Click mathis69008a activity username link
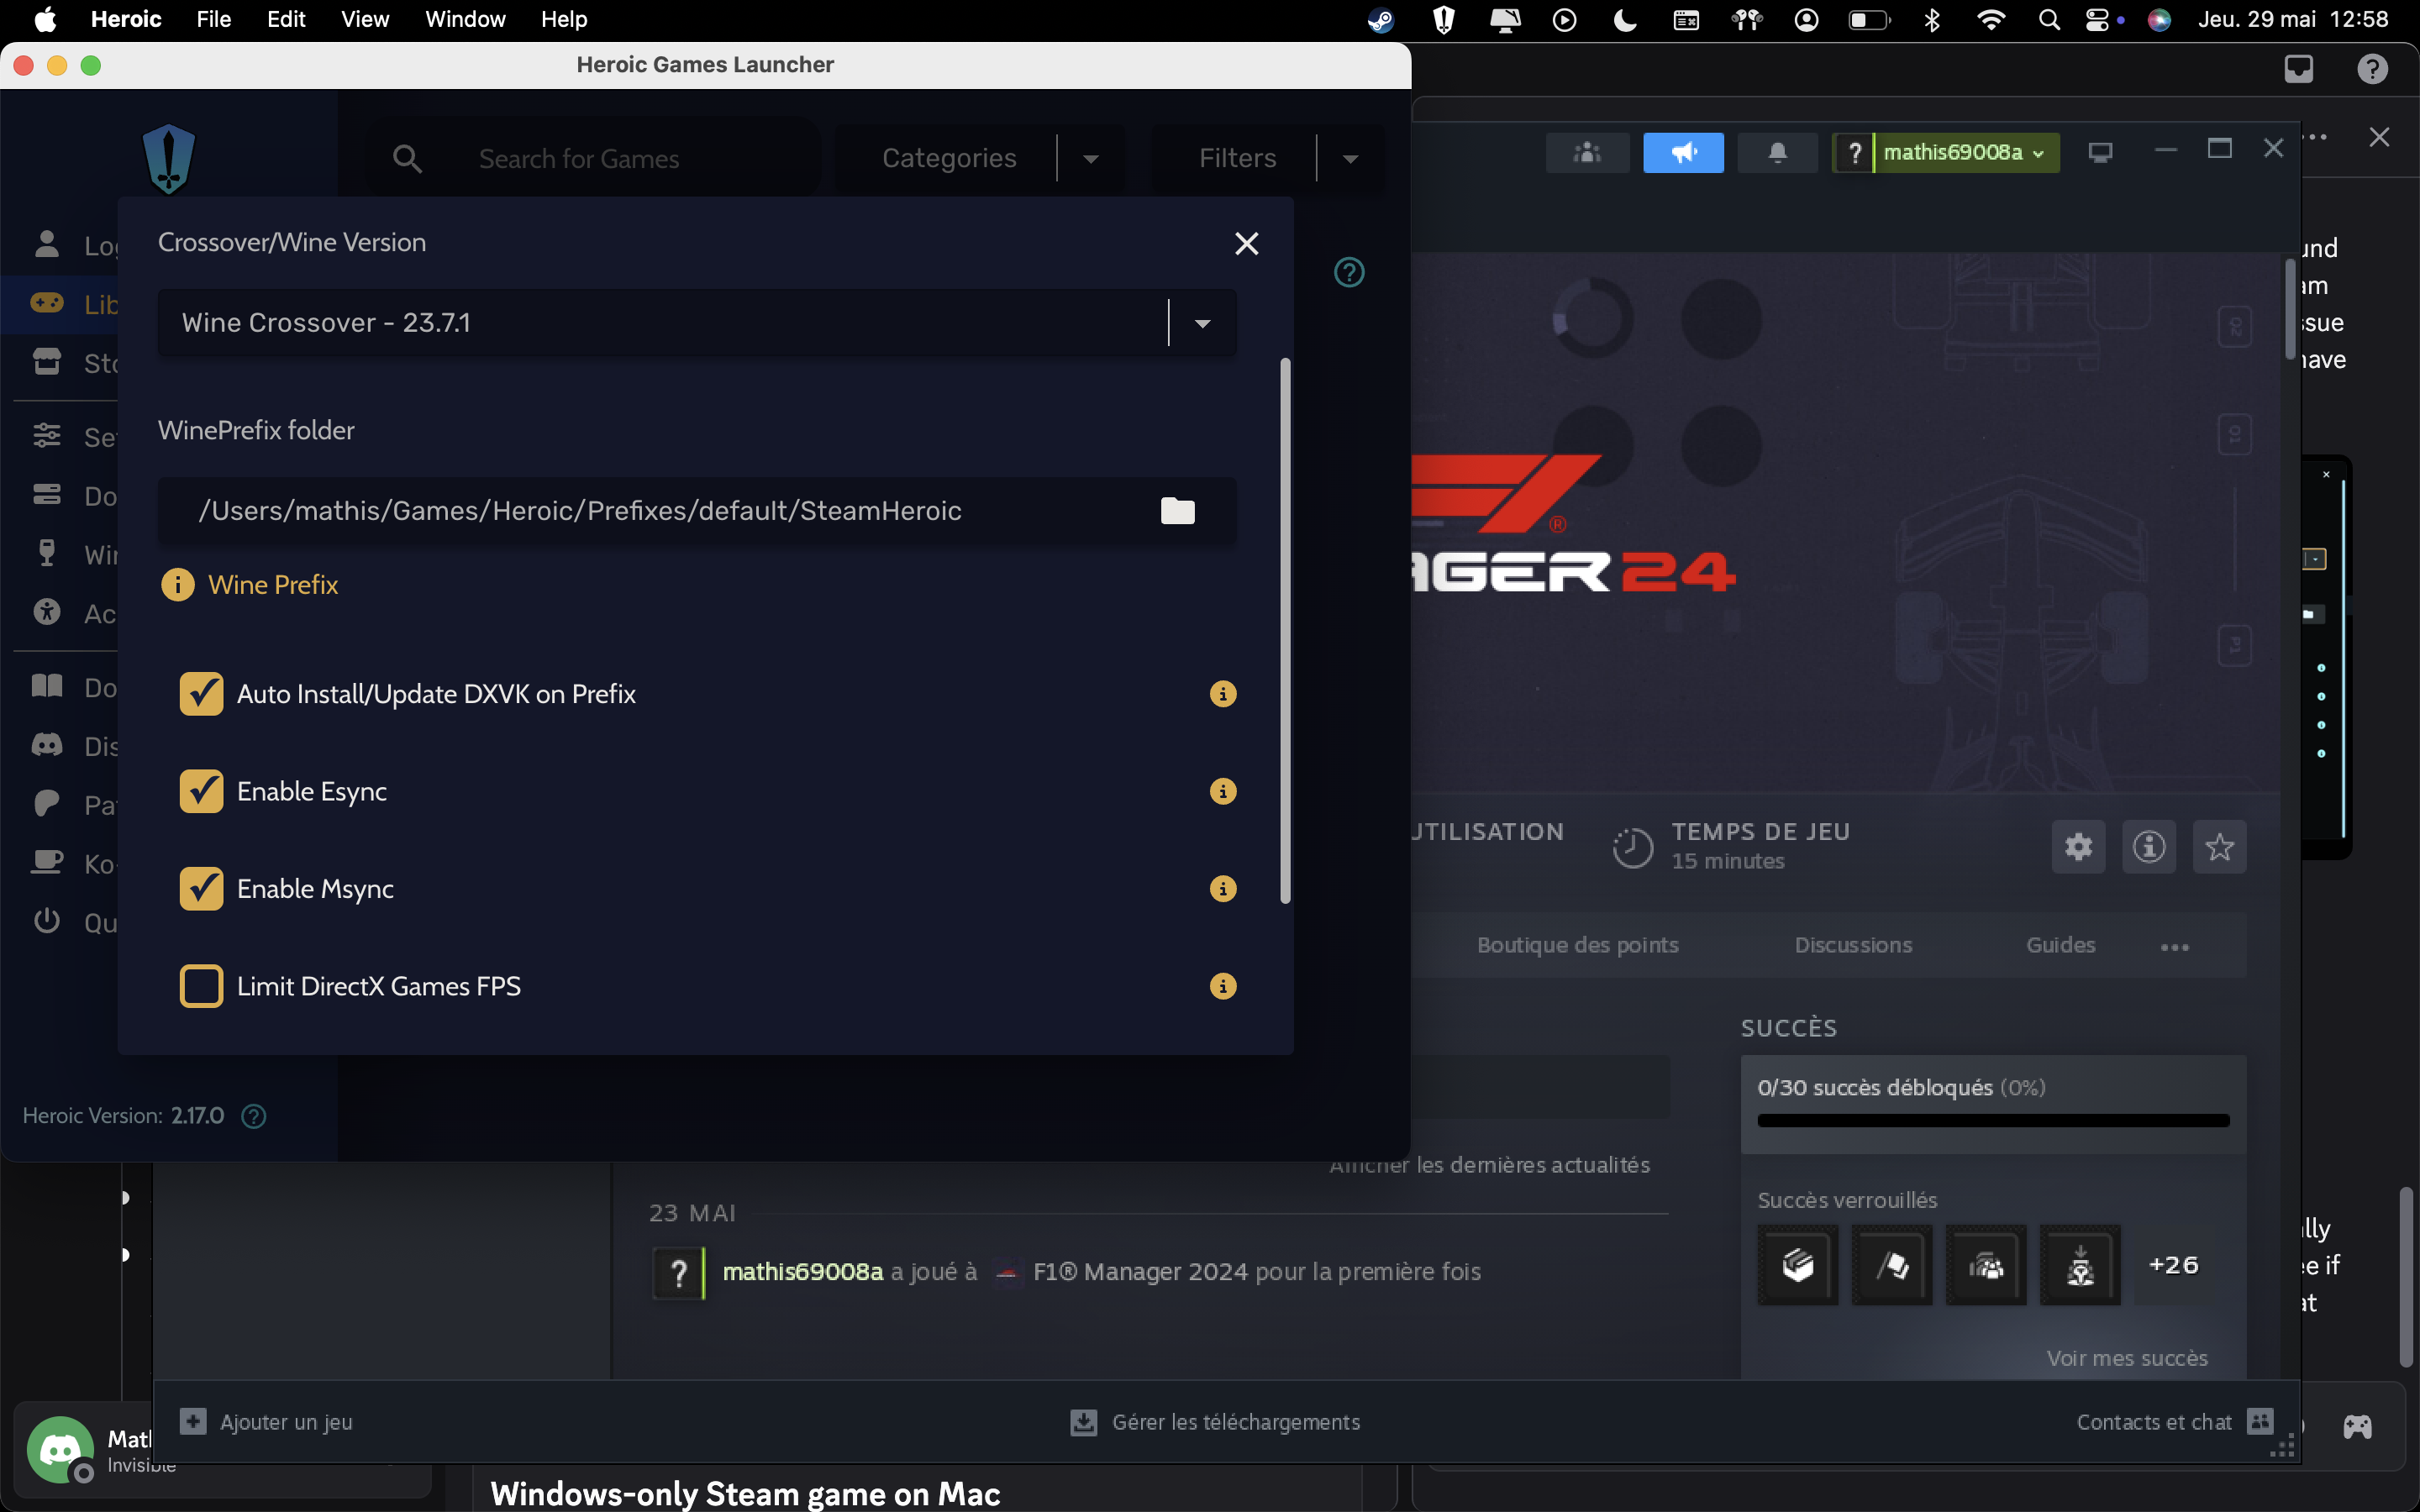This screenshot has width=2420, height=1512. [x=803, y=1272]
